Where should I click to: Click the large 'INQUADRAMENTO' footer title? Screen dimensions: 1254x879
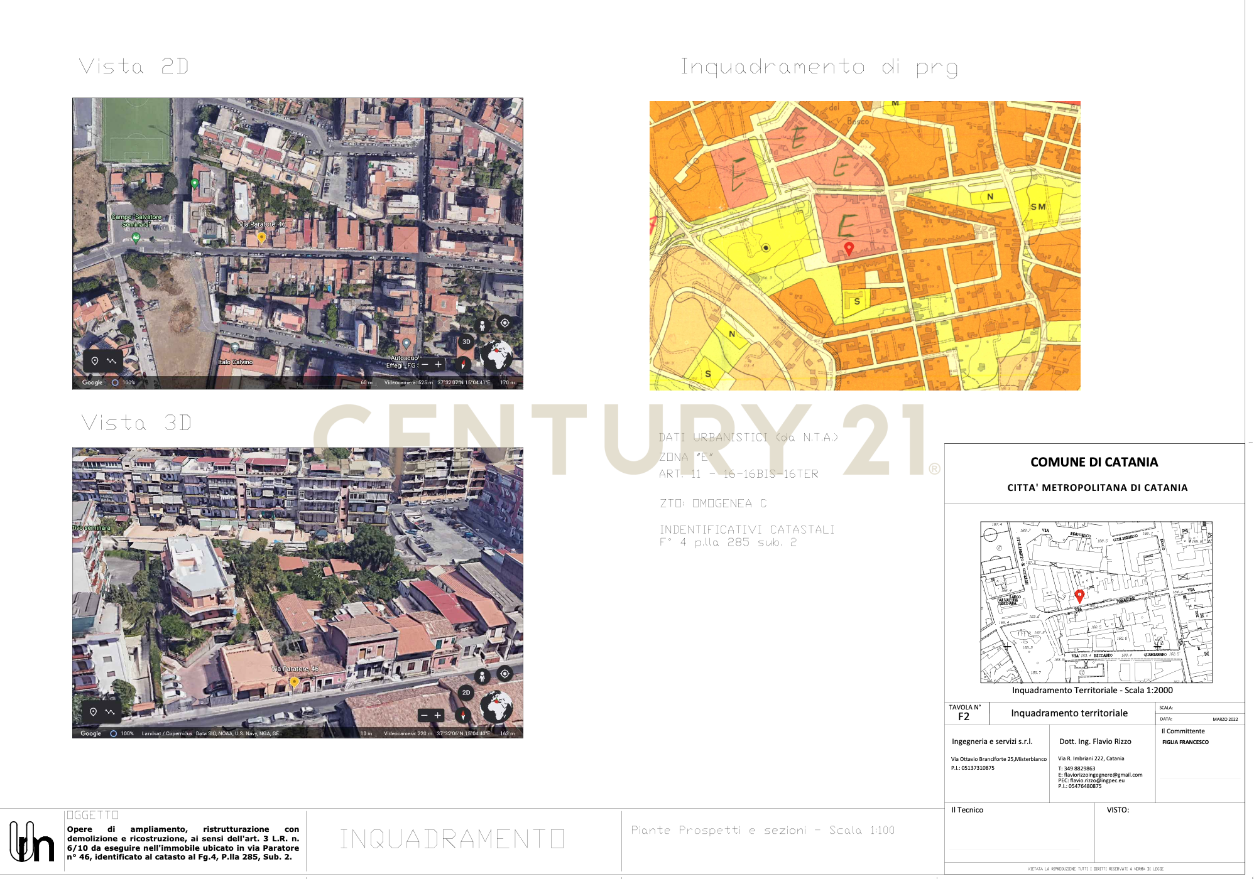click(452, 839)
